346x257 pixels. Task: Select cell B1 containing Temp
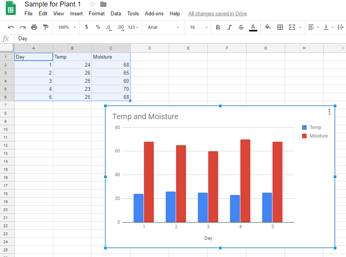click(x=72, y=57)
